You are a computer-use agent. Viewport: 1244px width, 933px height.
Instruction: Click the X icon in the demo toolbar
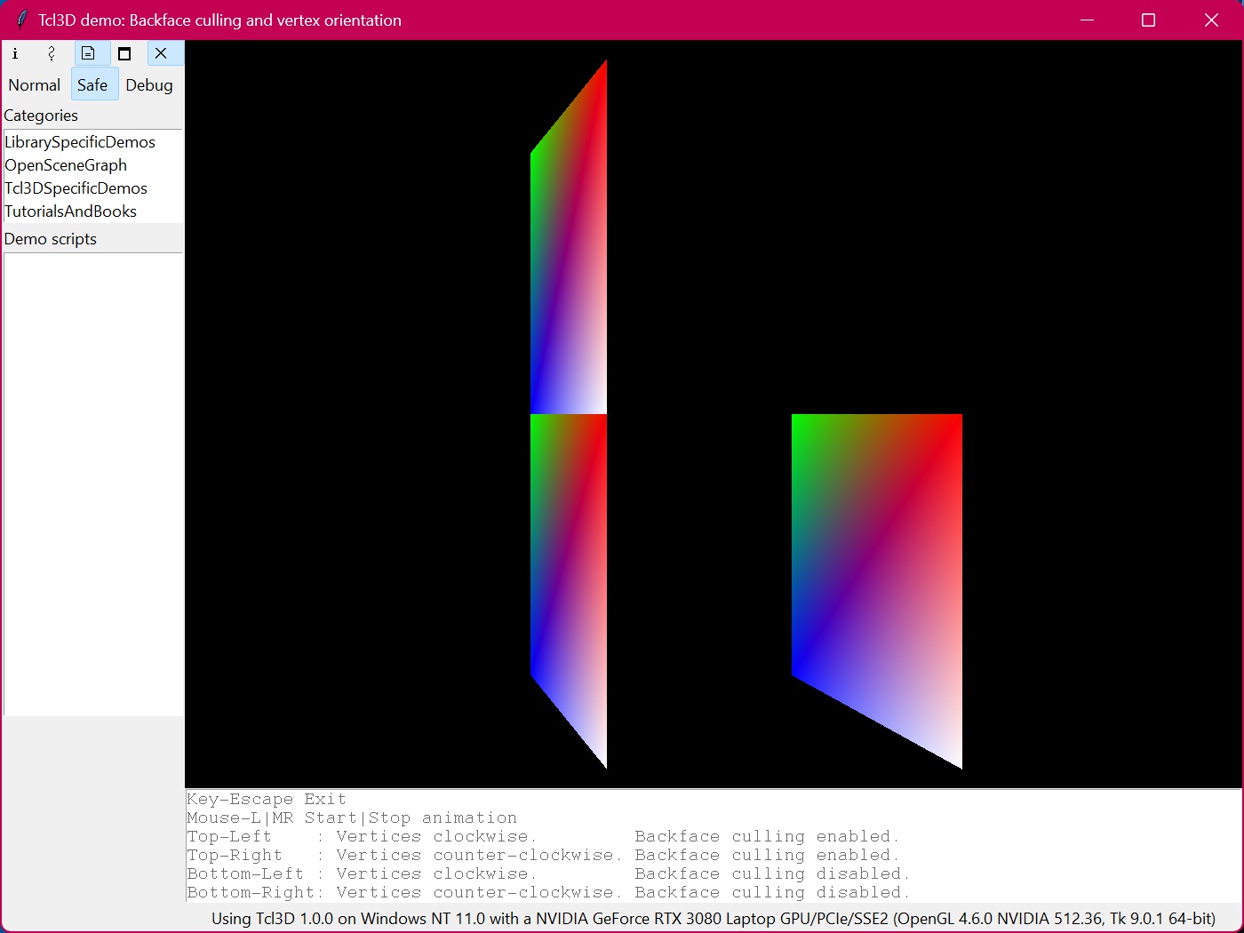pos(161,53)
